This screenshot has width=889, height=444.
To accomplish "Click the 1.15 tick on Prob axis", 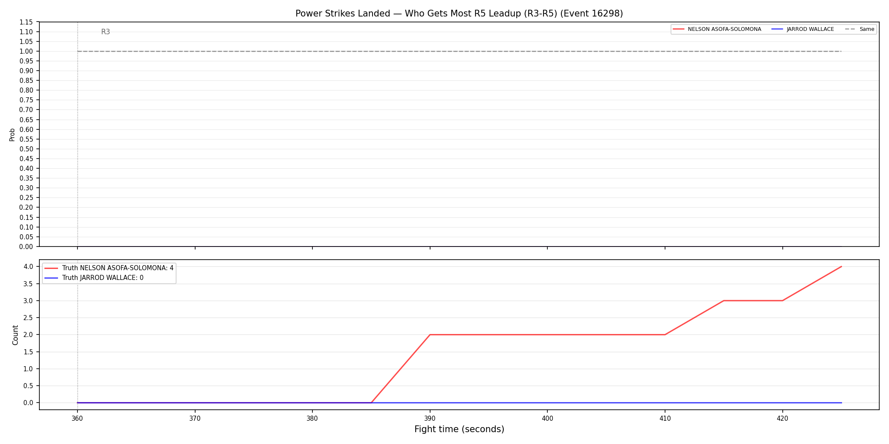I will coord(26,22).
